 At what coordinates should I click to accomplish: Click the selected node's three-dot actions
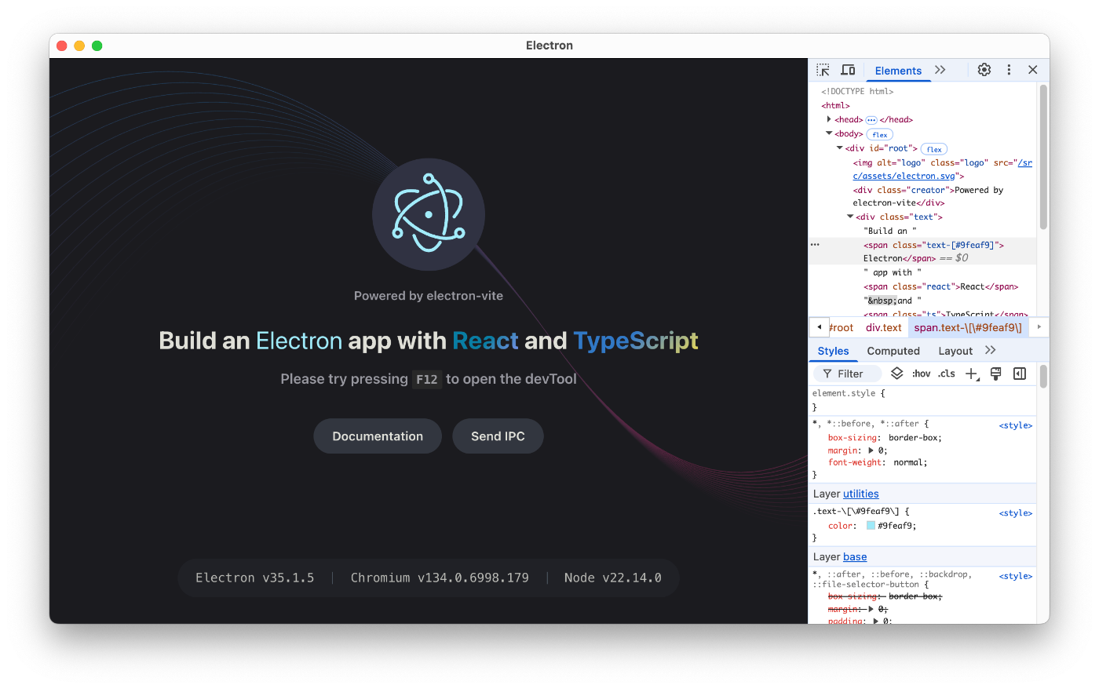(815, 245)
